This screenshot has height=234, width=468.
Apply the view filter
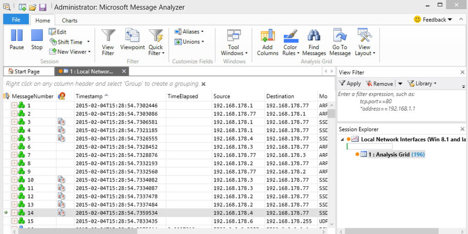tap(350, 83)
